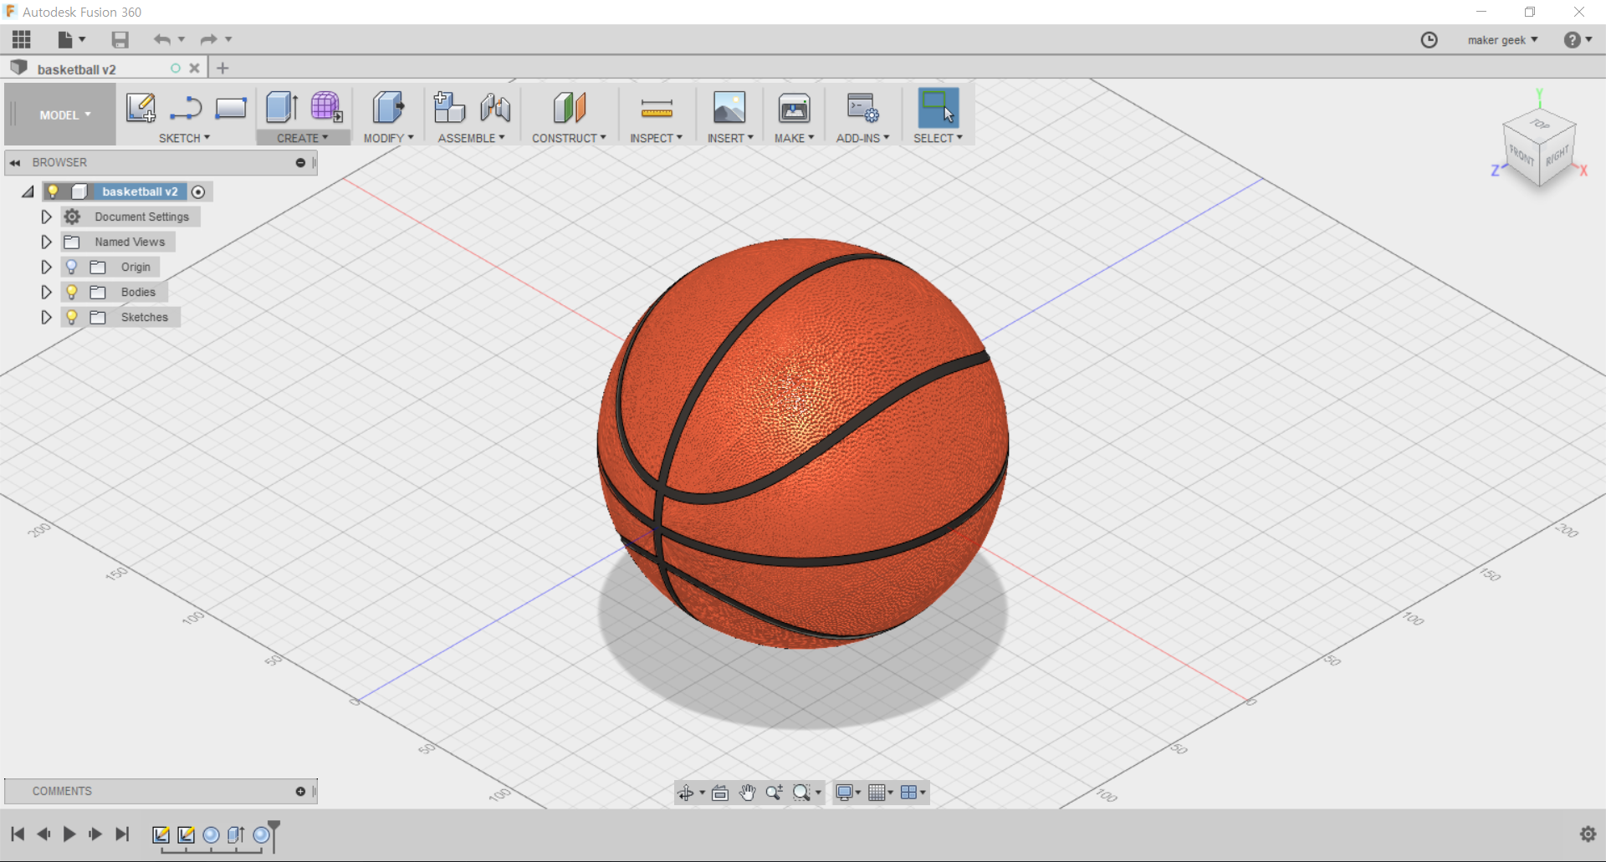Launch the Create Form tool
1606x862 pixels.
pos(326,108)
